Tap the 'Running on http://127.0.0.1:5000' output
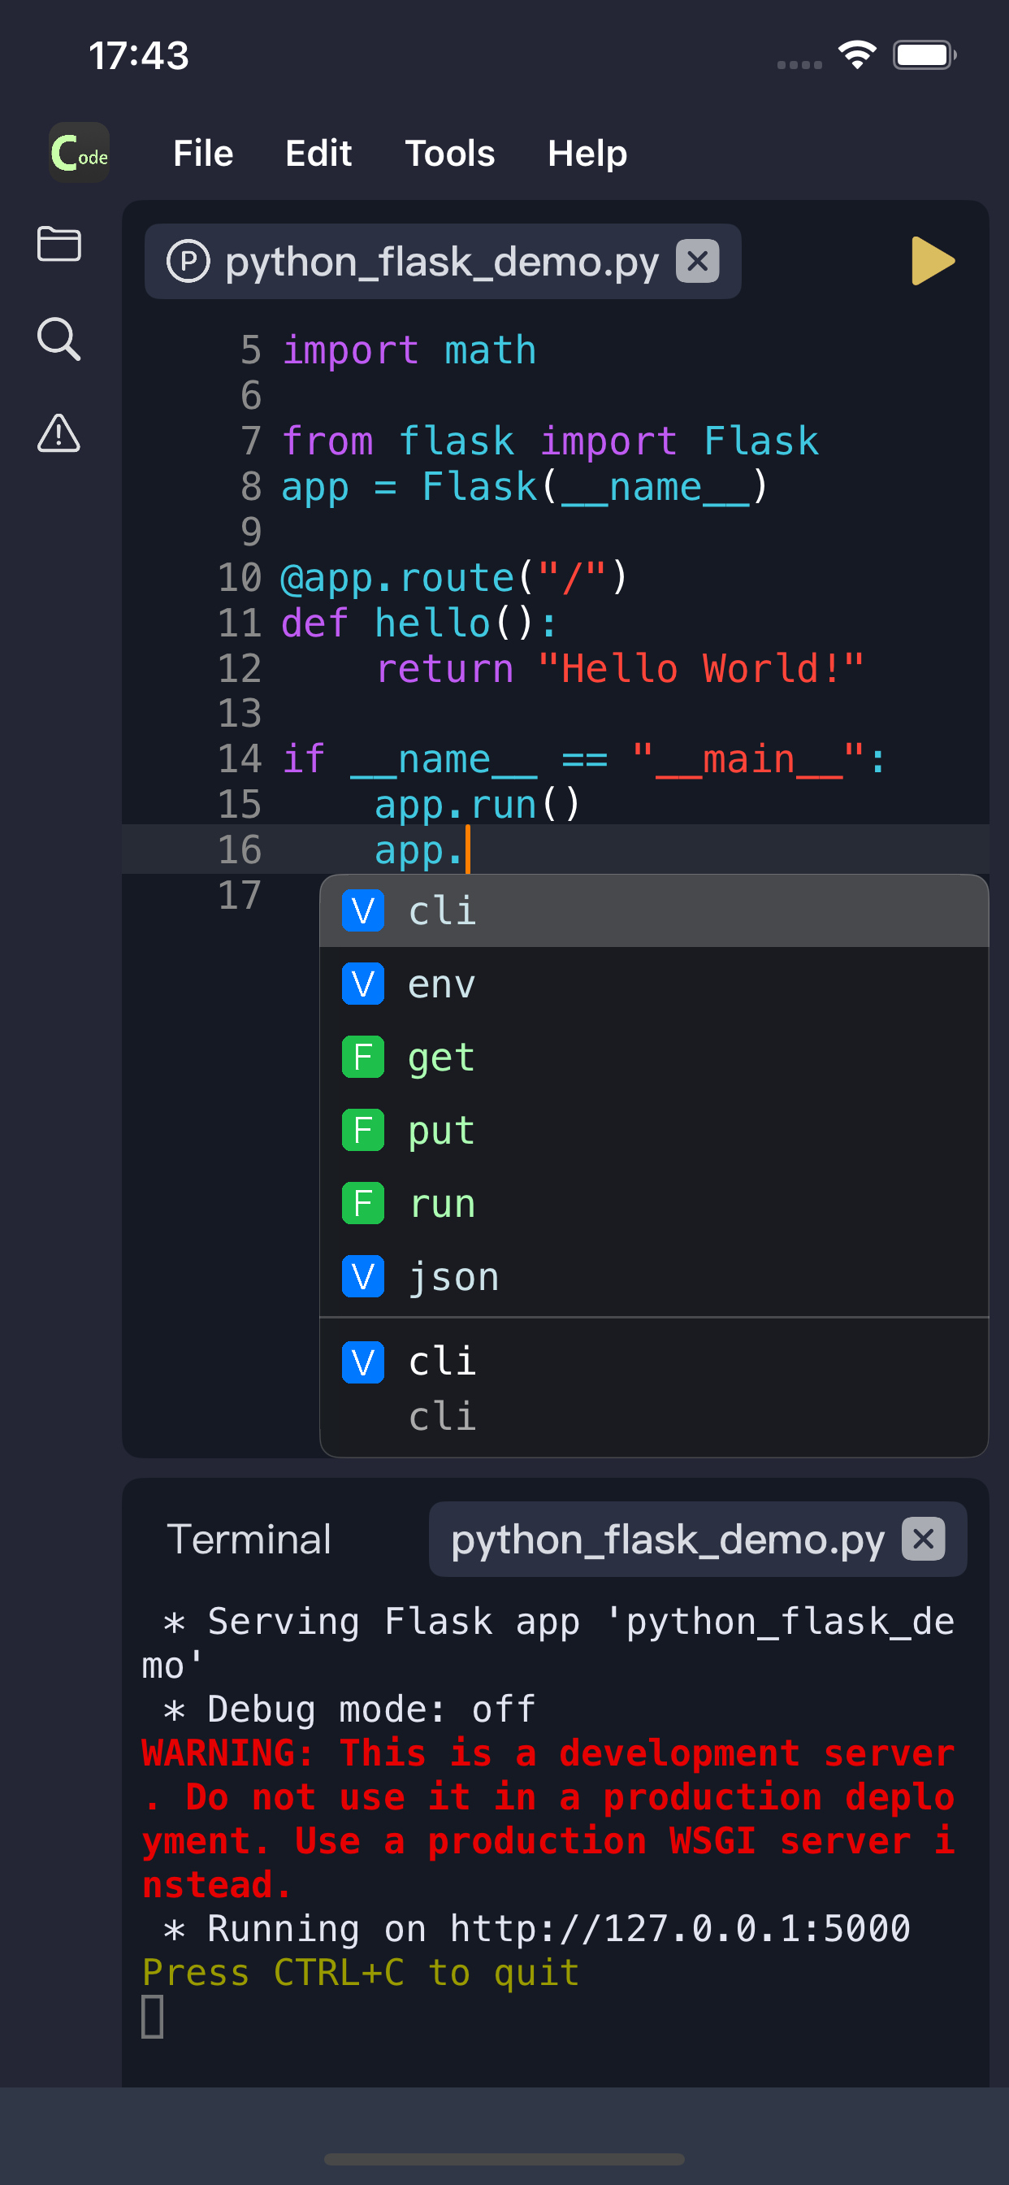 [537, 1928]
